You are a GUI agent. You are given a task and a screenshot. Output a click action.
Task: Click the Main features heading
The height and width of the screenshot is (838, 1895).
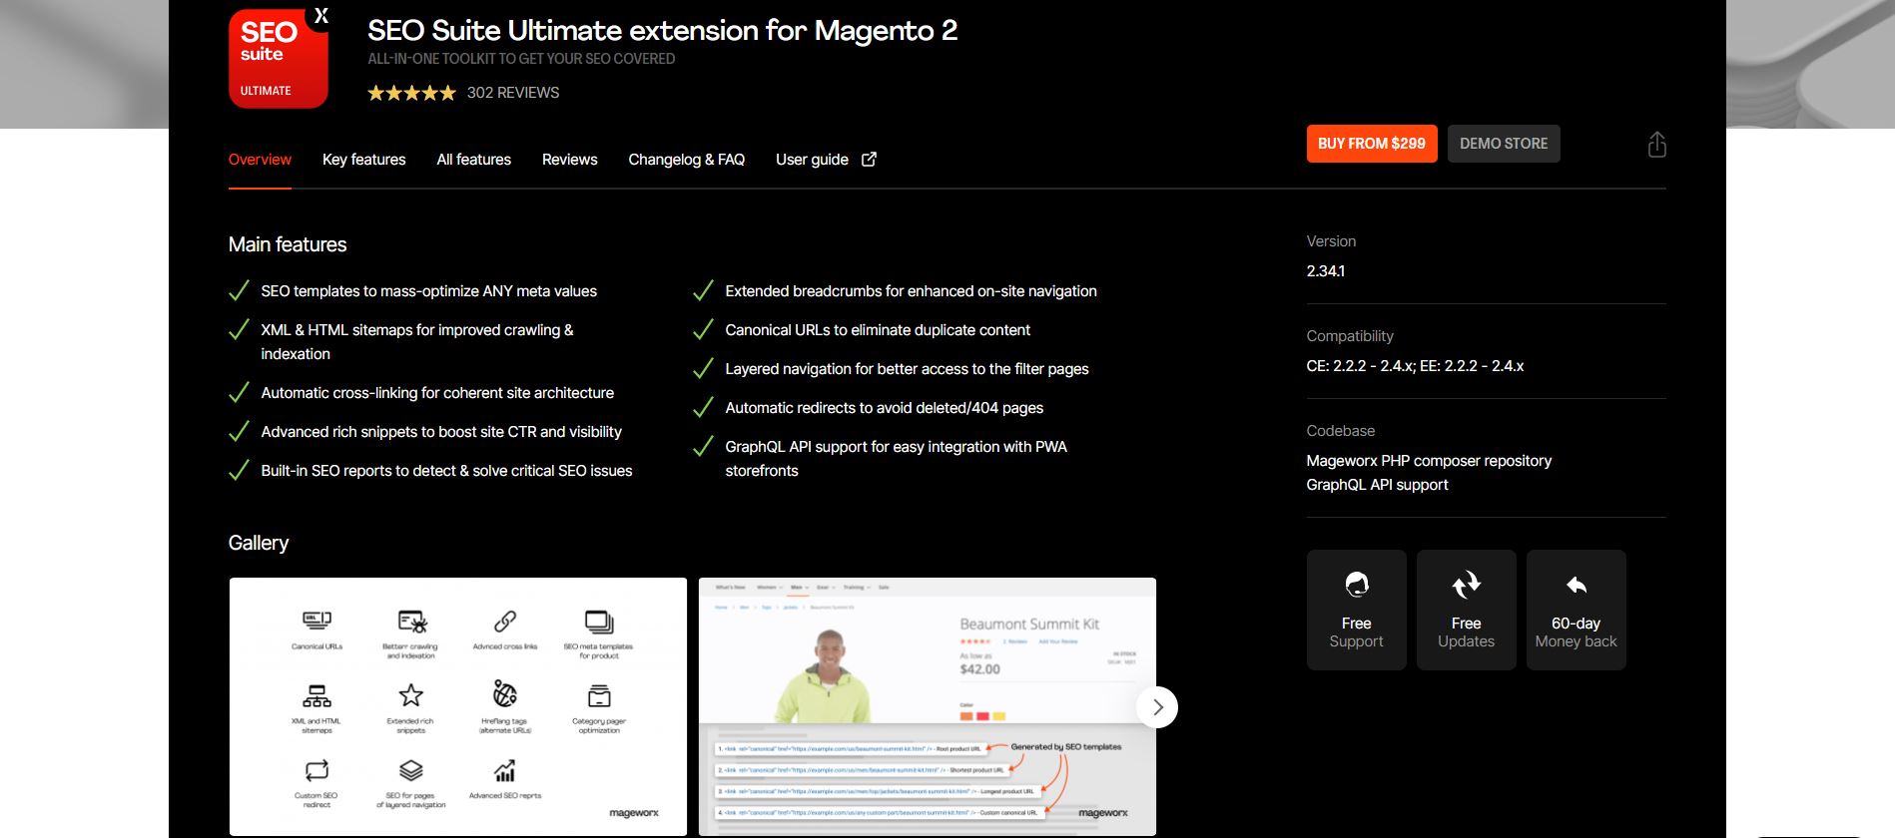(288, 244)
